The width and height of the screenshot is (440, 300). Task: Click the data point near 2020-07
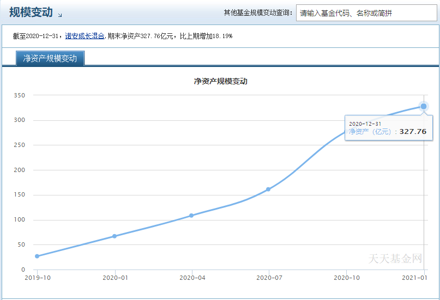pyautogui.click(x=268, y=189)
